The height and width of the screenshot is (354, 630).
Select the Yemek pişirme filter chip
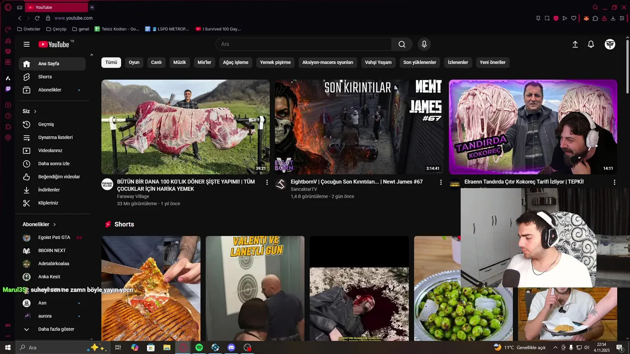click(275, 62)
